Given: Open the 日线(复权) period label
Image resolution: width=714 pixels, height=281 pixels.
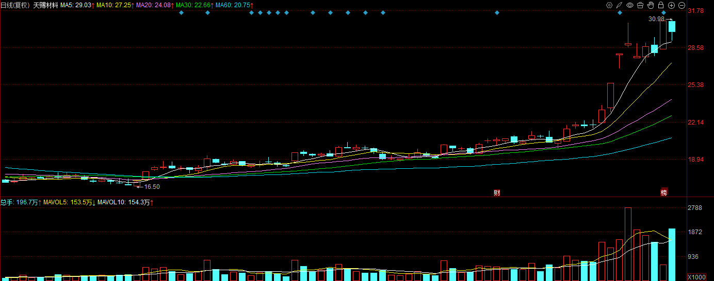Looking at the screenshot, I should [x=14, y=5].
